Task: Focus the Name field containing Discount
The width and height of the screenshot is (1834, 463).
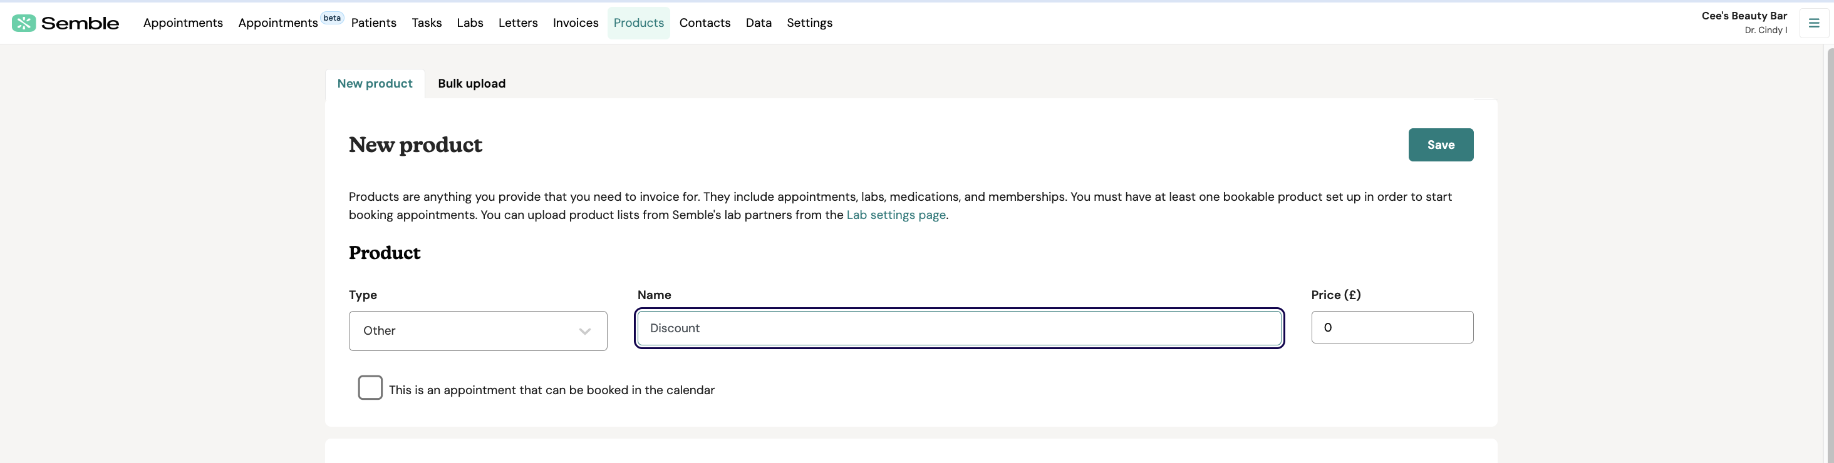Action: click(959, 328)
